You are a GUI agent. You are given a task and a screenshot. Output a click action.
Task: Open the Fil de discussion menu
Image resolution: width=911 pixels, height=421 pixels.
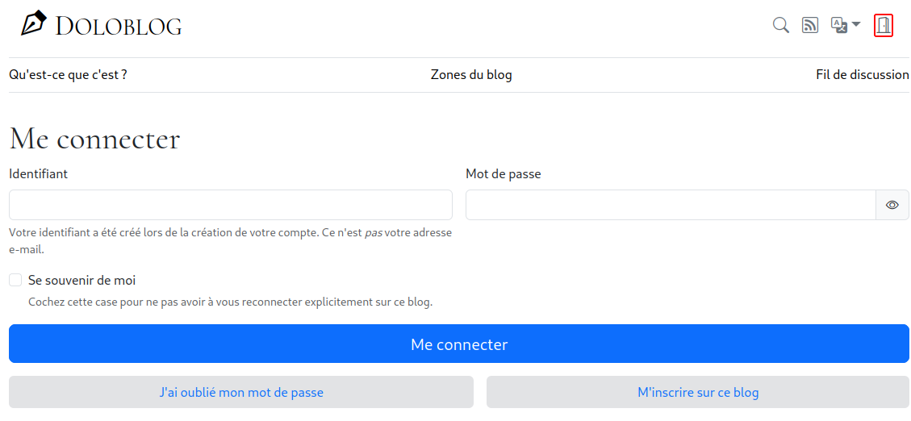click(863, 75)
